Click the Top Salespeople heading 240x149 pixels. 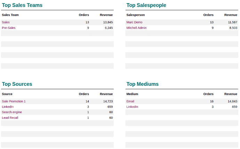[146, 5]
